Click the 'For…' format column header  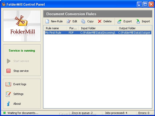click(x=73, y=28)
